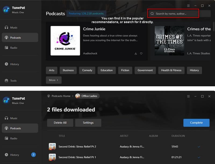Image resolution: width=215 pixels, height=164 pixels.
Task: Open Second Drink: Stress Relief Pt 2 thumbnail
Action: point(52,147)
